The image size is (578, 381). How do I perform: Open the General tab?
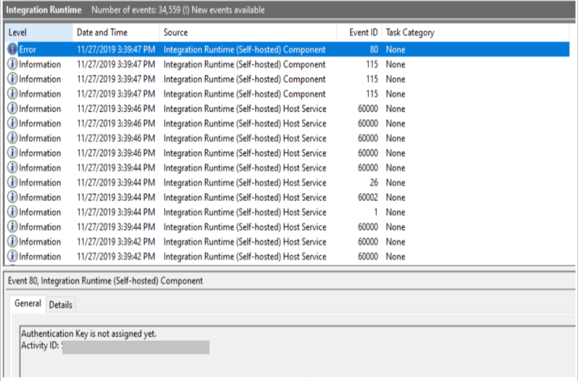(x=28, y=304)
